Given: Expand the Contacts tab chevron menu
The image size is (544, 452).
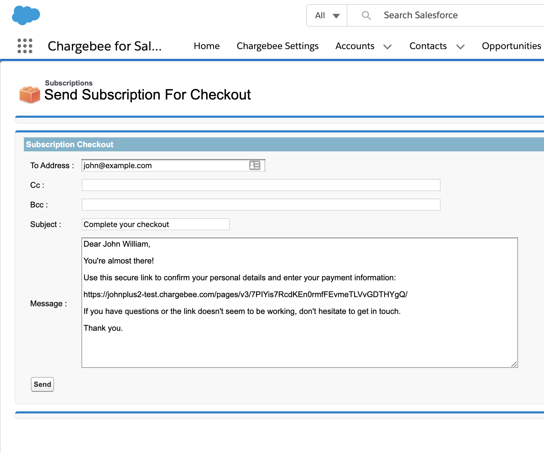Looking at the screenshot, I should click(x=460, y=47).
